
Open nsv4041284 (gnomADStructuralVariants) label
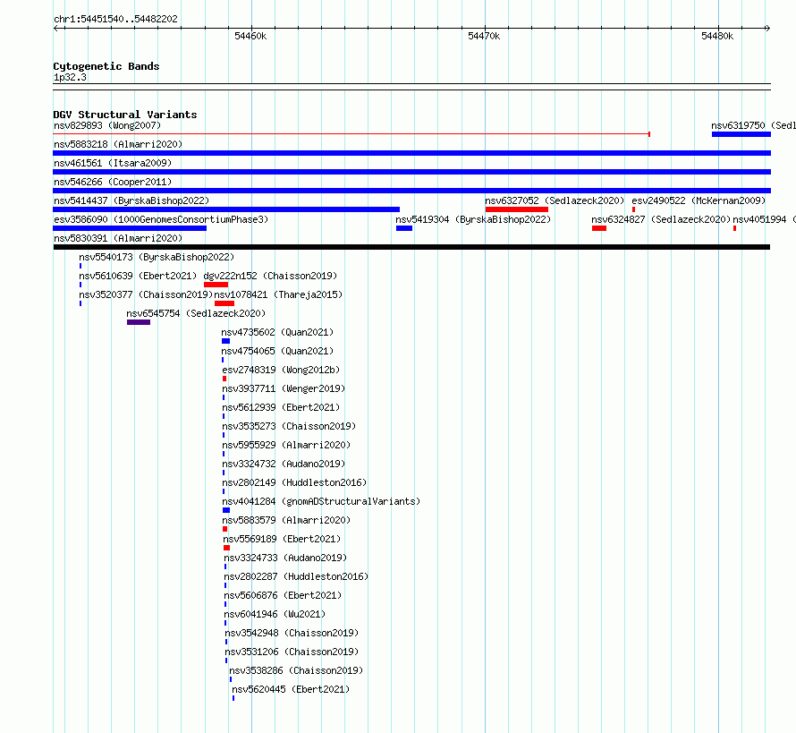click(321, 501)
